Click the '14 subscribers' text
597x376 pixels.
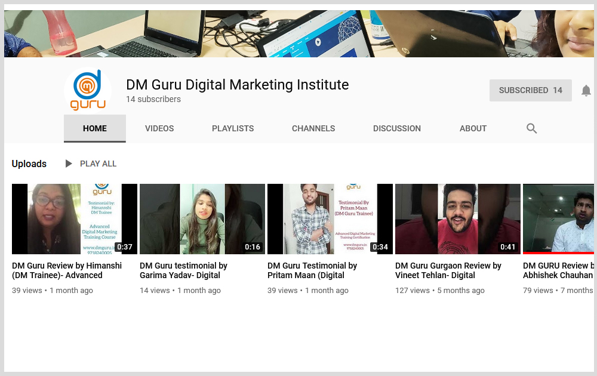153,99
